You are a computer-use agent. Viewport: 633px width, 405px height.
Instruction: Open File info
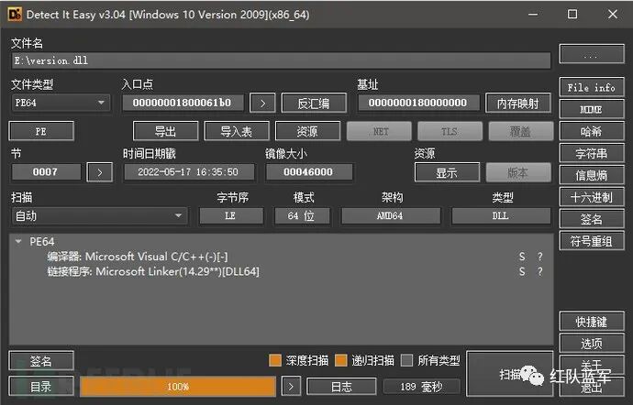click(592, 88)
